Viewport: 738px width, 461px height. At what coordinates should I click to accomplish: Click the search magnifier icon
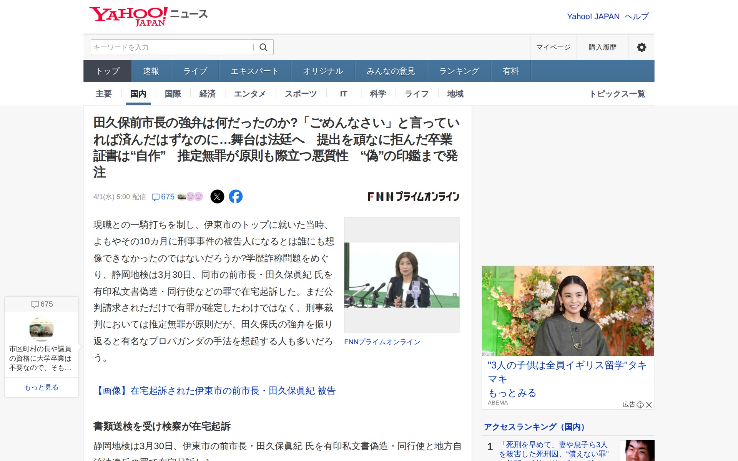coord(263,47)
